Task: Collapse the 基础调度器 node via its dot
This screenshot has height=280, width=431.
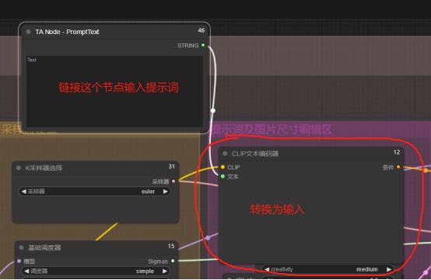Action: click(22, 247)
